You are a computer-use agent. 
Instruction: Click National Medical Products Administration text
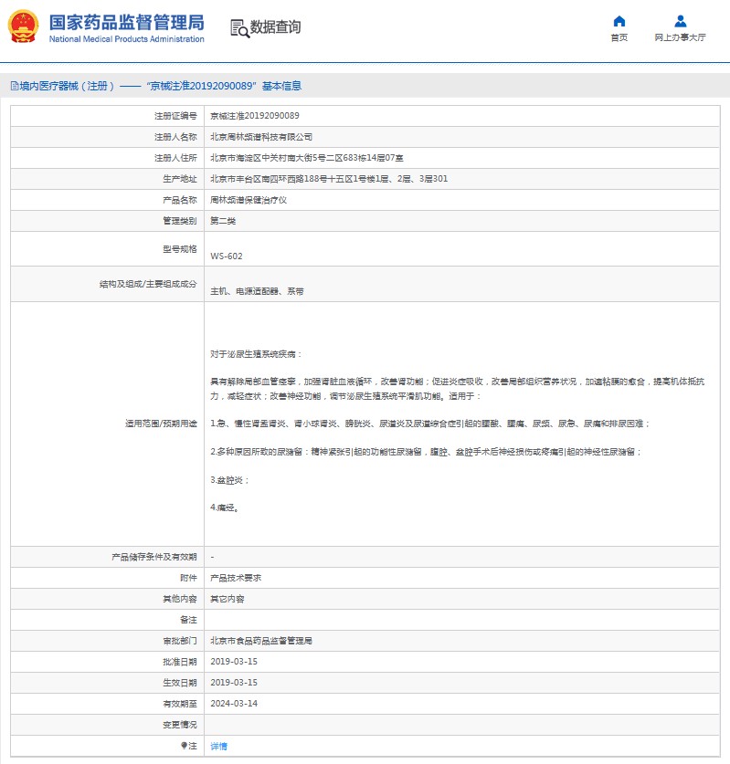(x=126, y=39)
